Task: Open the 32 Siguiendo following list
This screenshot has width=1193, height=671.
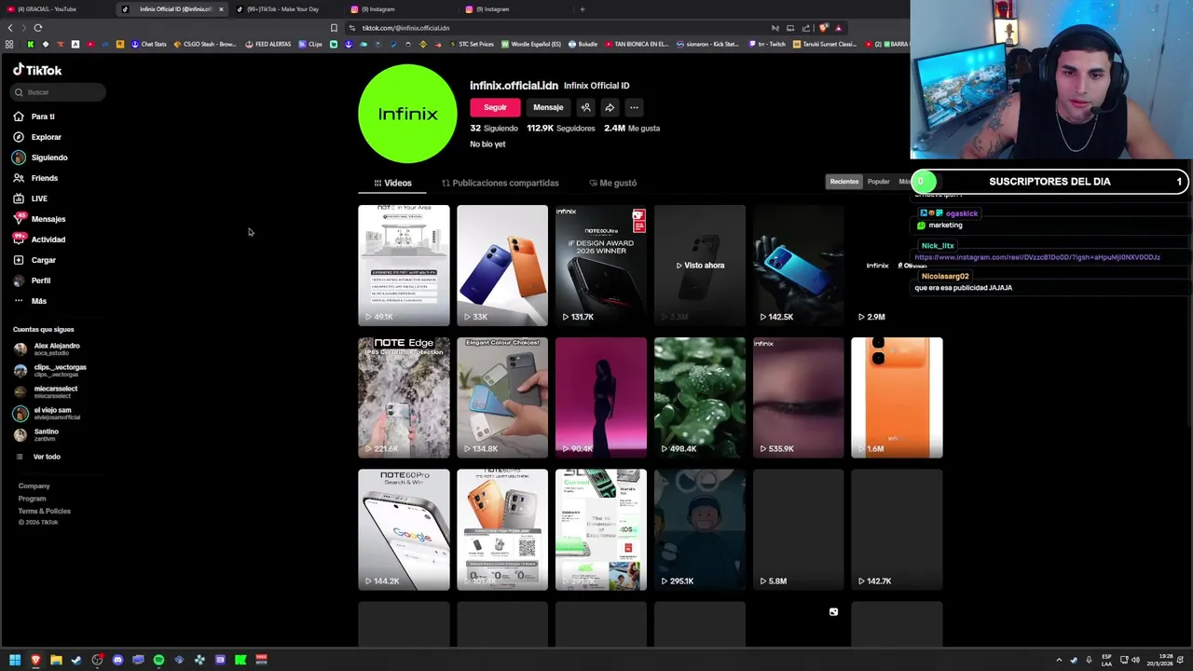Action: coord(494,129)
